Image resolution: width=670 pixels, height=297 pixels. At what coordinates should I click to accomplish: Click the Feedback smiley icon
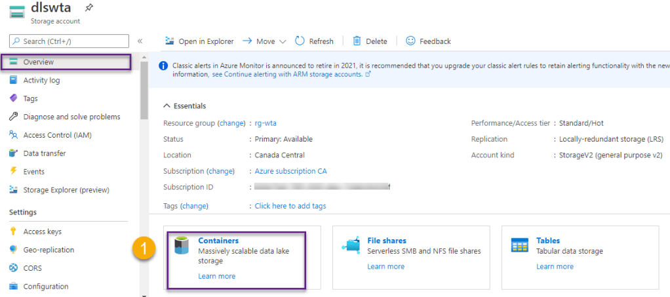tap(410, 41)
